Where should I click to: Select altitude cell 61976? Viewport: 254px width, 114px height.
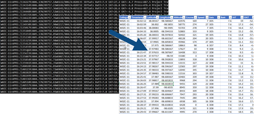tap(179, 21)
